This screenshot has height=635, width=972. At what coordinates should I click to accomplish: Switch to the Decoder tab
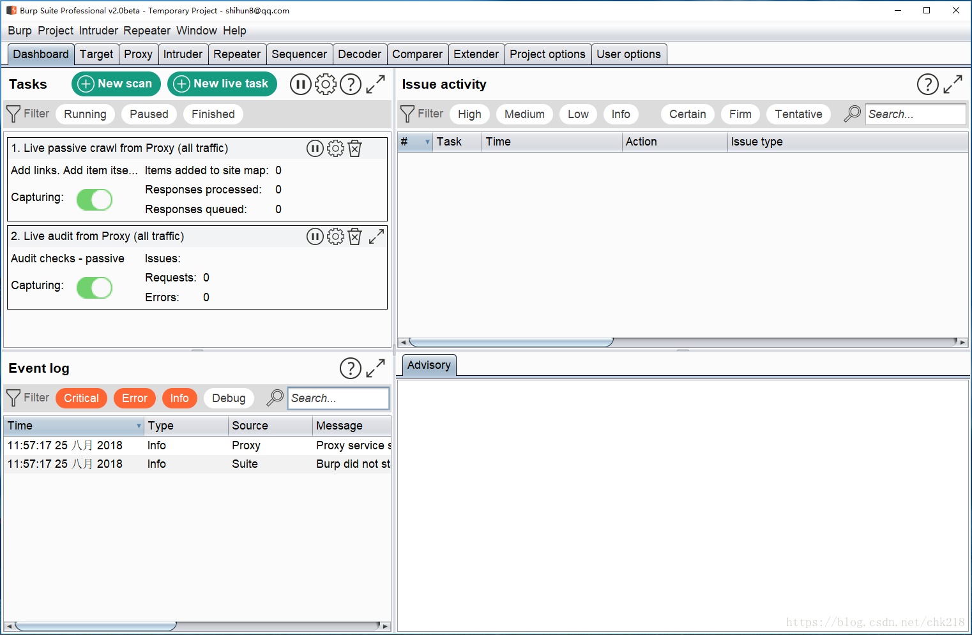click(x=360, y=54)
